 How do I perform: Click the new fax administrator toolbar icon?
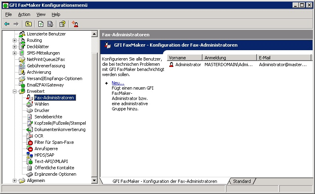coord(75,24)
